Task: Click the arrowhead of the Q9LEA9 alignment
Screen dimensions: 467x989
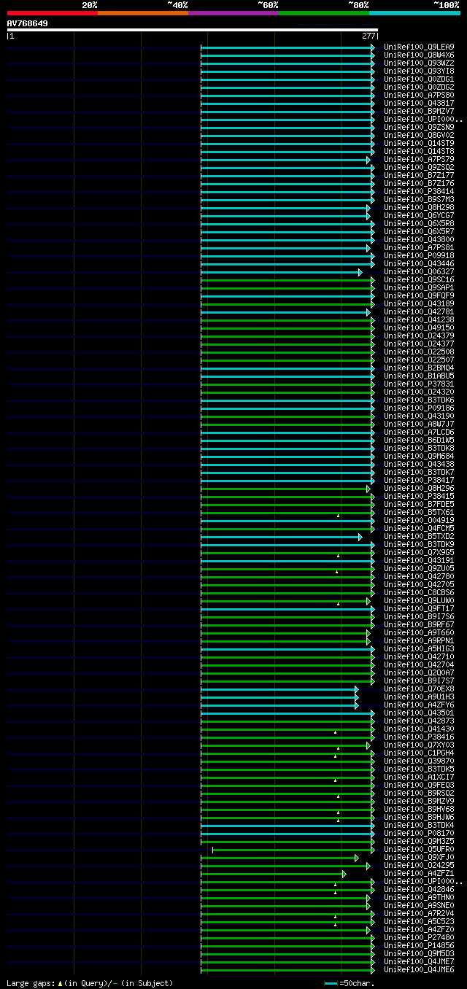Action: pos(373,47)
